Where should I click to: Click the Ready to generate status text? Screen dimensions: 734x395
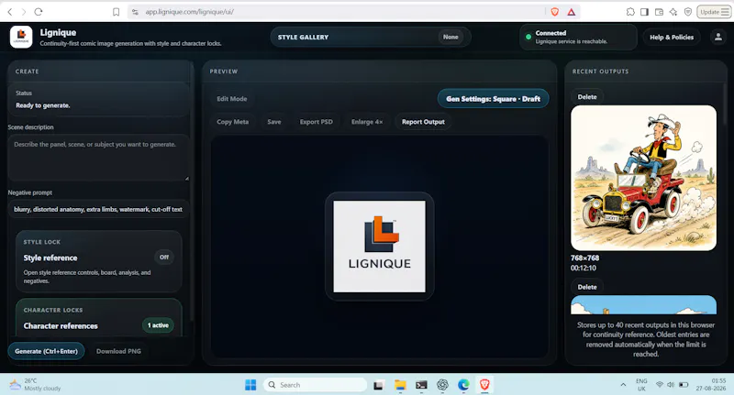click(x=43, y=105)
